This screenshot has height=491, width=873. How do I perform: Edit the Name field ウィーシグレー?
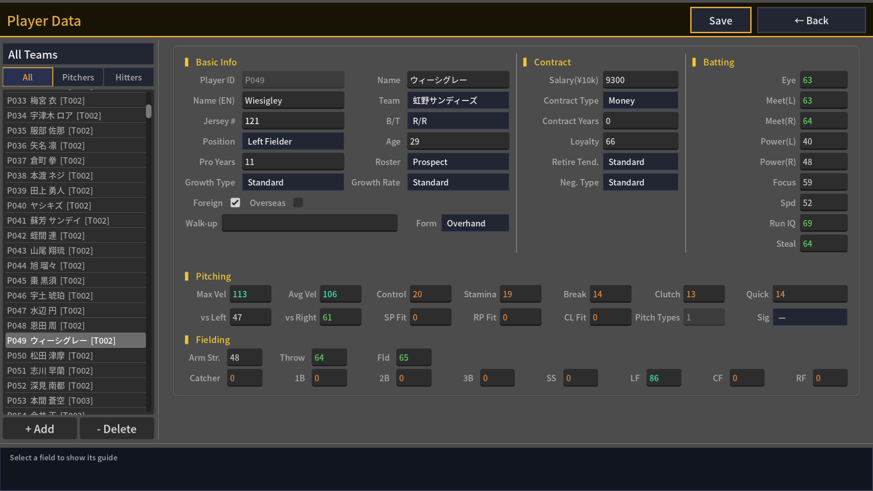coord(458,80)
